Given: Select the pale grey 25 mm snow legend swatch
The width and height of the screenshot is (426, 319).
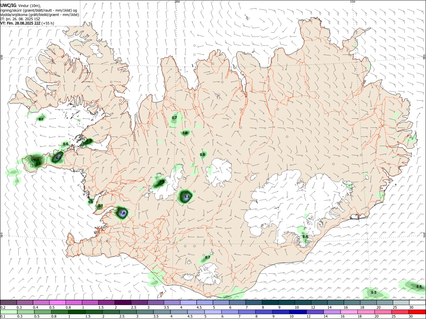Looking at the screenshot, I should point(401,302).
